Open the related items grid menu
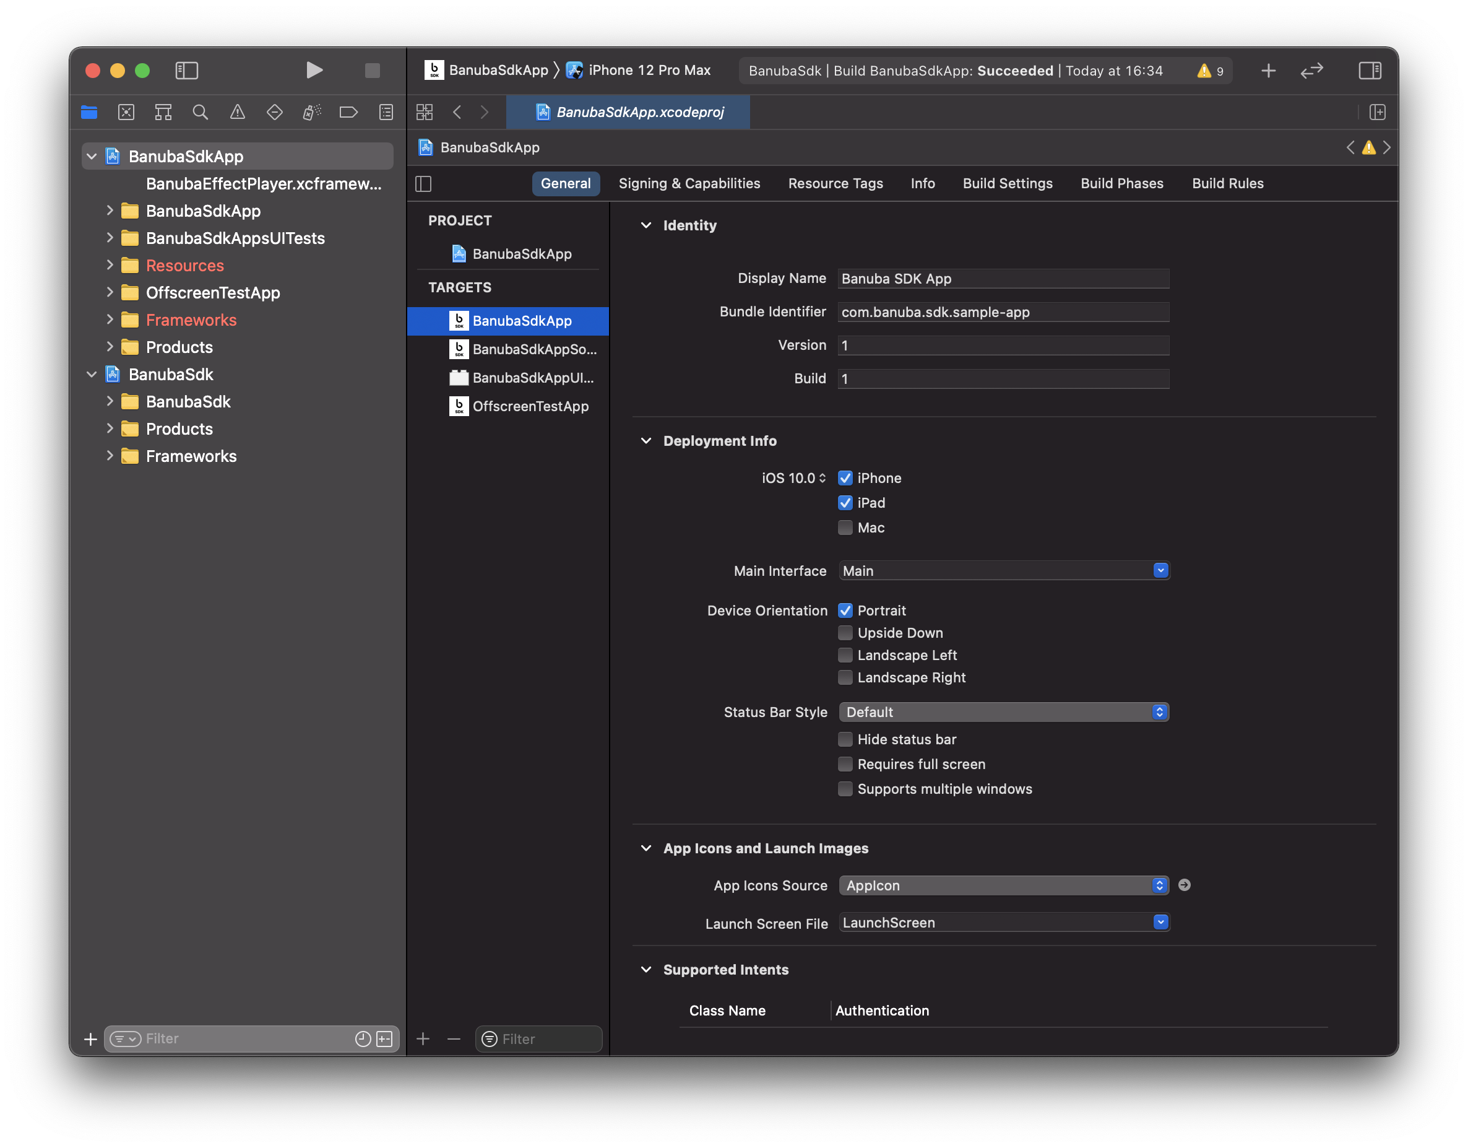 point(424,112)
